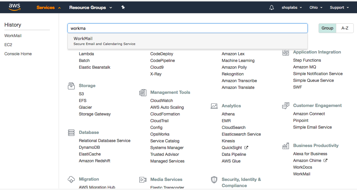This screenshot has height=190, width=357.
Task: Click the Business Productivity chart icon
Action: coord(285,146)
